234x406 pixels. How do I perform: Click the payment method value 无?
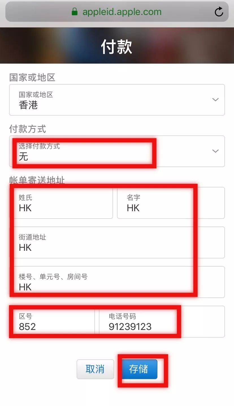coord(24,157)
